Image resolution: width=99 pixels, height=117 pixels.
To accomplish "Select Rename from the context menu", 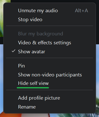I will click(49, 107).
